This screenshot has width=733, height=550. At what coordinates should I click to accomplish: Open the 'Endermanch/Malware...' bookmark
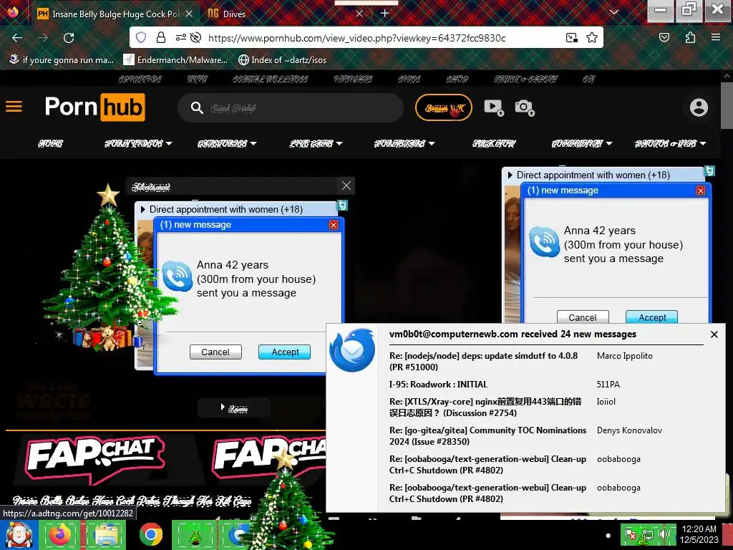[x=175, y=60]
